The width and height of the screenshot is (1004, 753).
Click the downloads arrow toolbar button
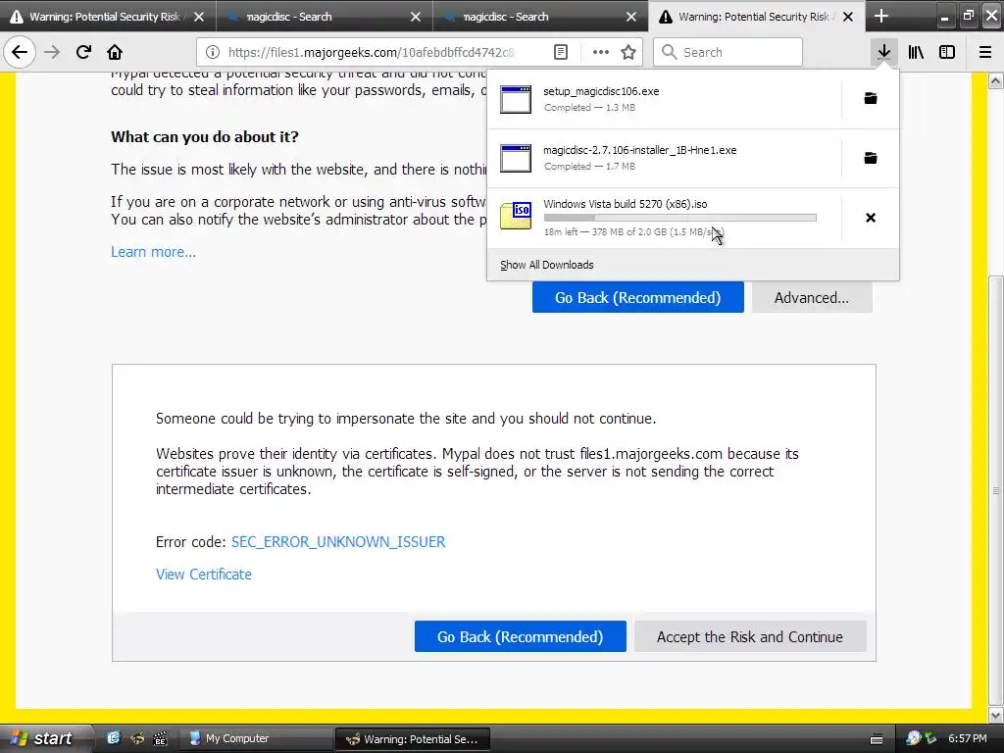883,52
